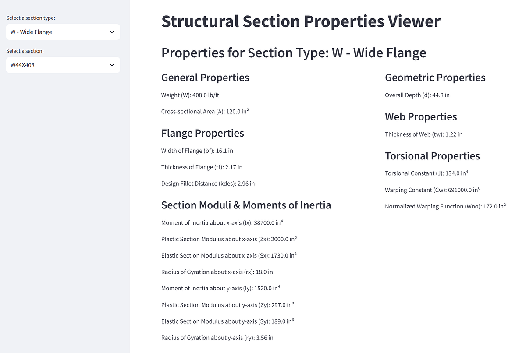Image resolution: width=526 pixels, height=353 pixels.
Task: Open the W44X408 section selector
Action: [x=63, y=65]
